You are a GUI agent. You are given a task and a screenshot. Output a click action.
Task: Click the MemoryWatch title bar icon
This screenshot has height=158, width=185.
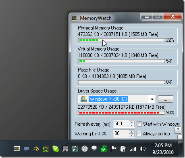pos(75,18)
